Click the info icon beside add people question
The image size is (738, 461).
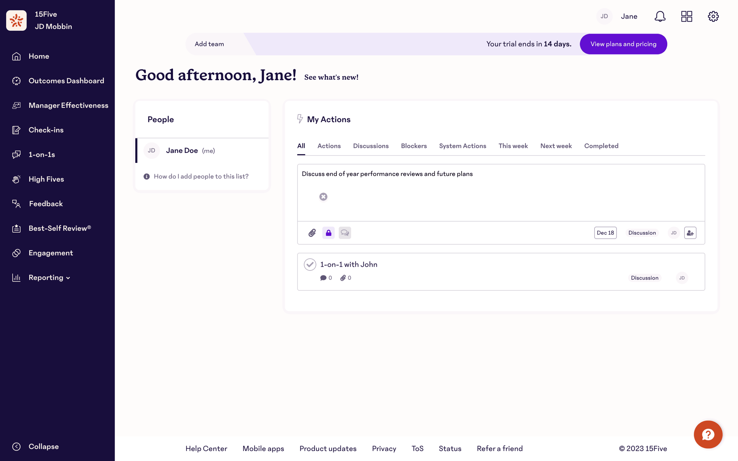(146, 176)
